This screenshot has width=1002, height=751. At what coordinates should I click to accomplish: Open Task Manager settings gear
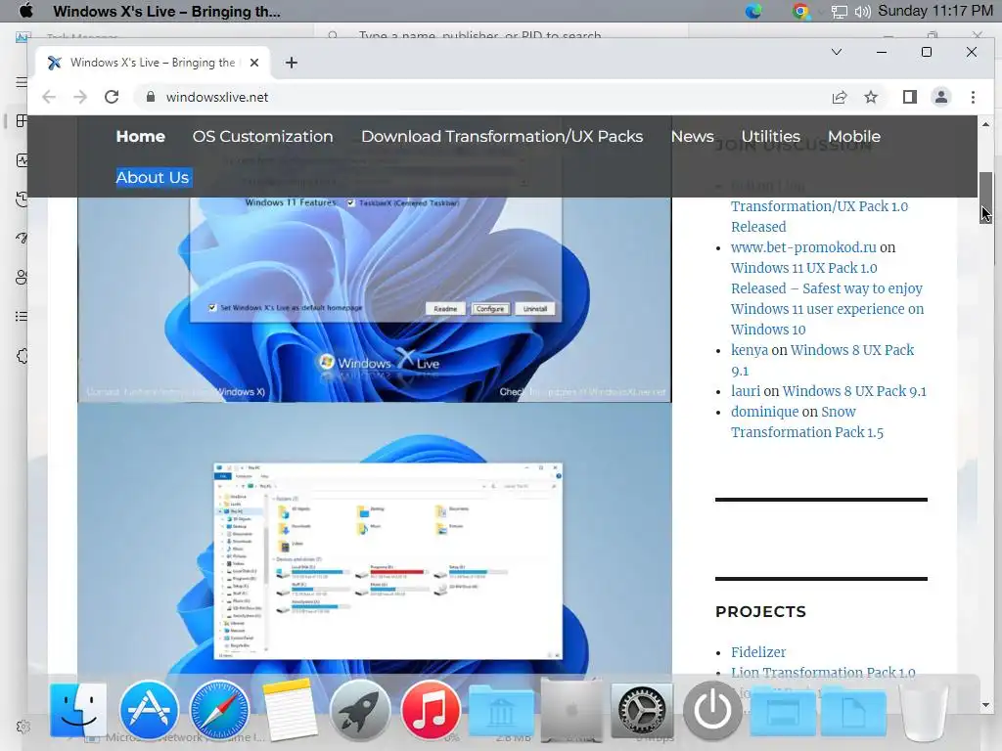click(x=23, y=727)
